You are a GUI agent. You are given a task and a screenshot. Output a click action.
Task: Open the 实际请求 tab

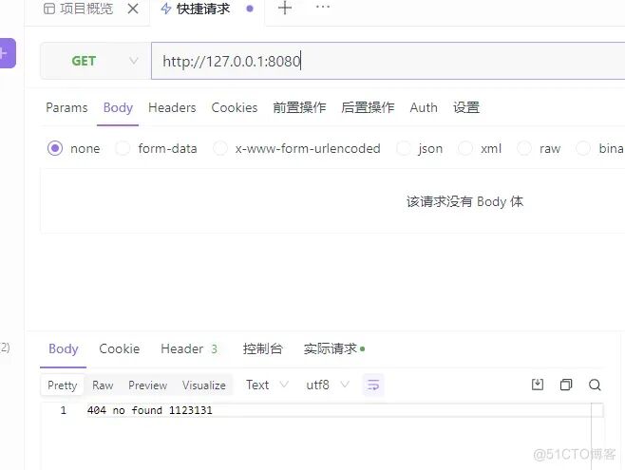[x=334, y=348]
